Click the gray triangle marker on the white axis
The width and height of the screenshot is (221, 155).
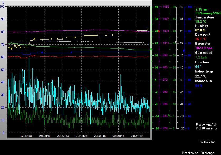pyautogui.click(x=176, y=42)
